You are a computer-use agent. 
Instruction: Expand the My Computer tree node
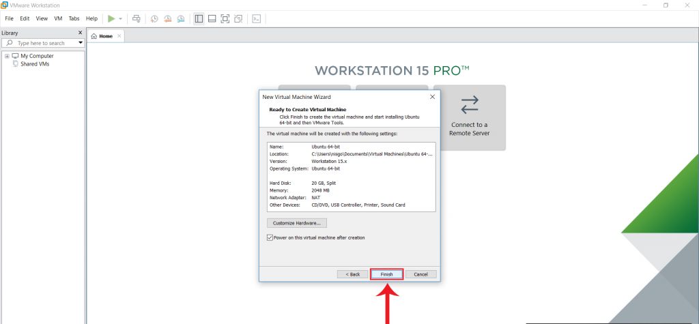[7, 56]
